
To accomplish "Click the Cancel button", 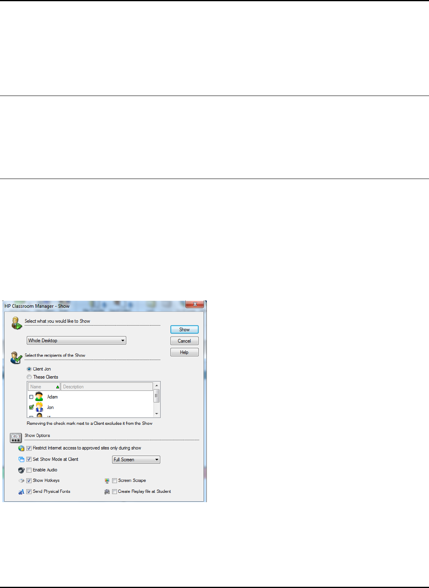I will [185, 341].
